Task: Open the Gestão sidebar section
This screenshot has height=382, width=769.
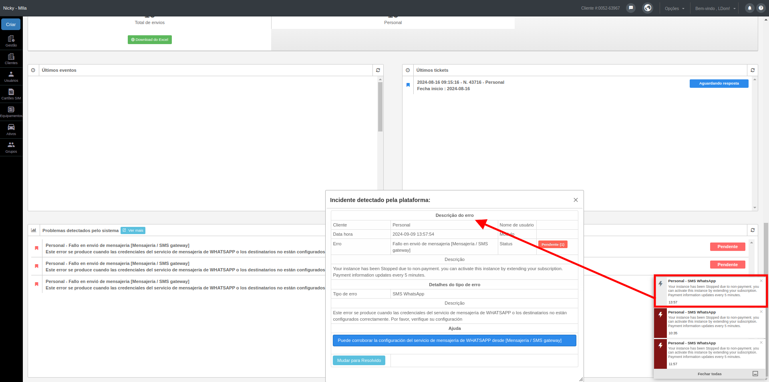Action: pos(11,41)
